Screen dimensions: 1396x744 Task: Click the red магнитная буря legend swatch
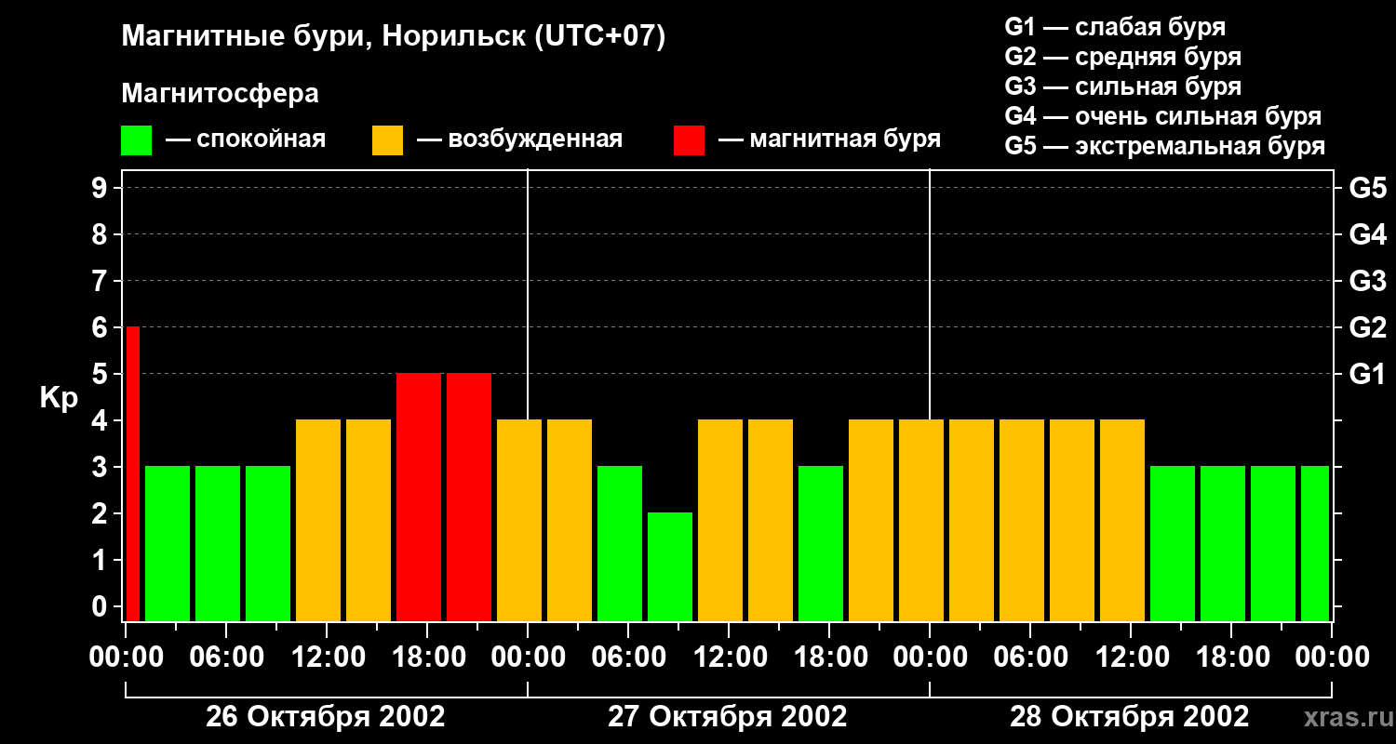point(689,140)
